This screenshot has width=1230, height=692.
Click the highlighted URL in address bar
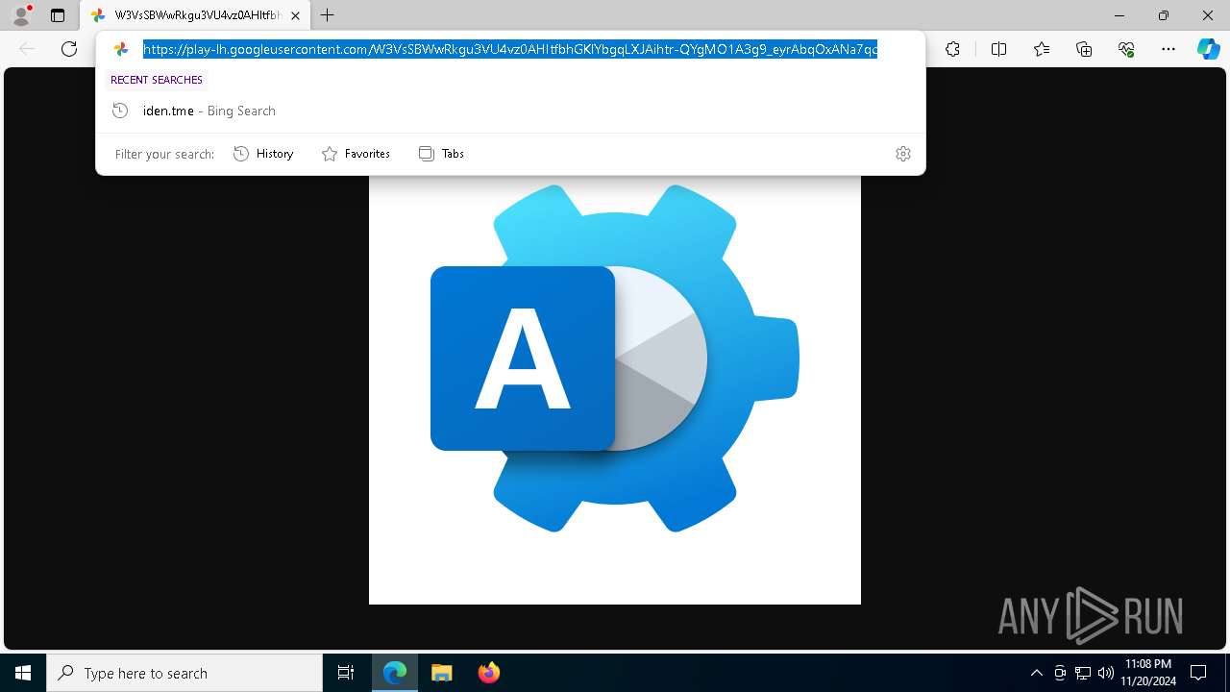(x=509, y=49)
